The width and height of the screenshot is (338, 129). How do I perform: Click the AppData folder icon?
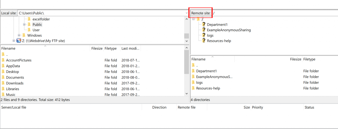click(x=3, y=66)
